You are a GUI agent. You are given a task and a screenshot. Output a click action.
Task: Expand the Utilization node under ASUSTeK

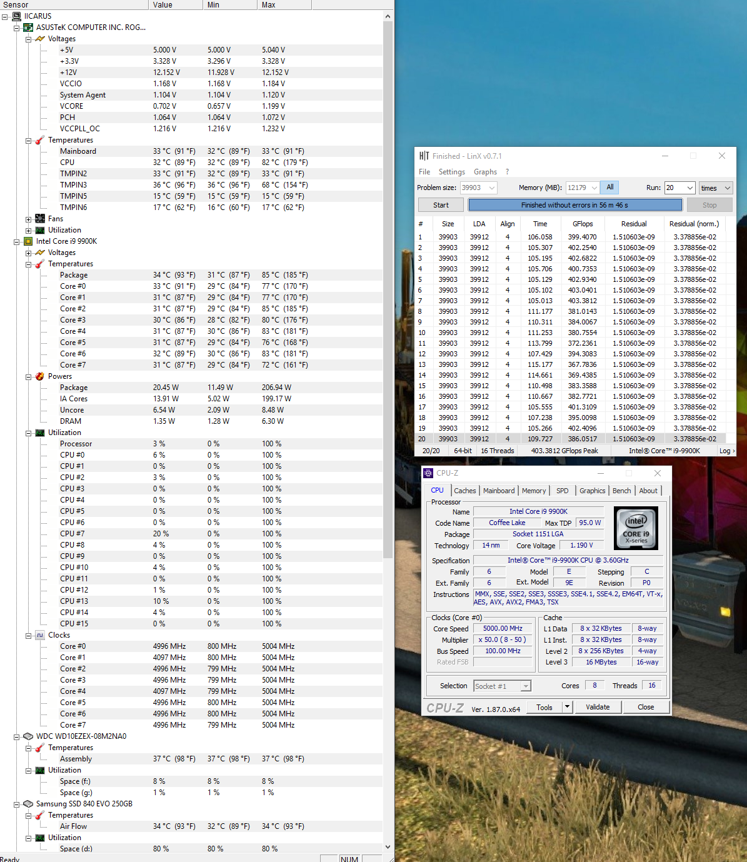(x=29, y=231)
